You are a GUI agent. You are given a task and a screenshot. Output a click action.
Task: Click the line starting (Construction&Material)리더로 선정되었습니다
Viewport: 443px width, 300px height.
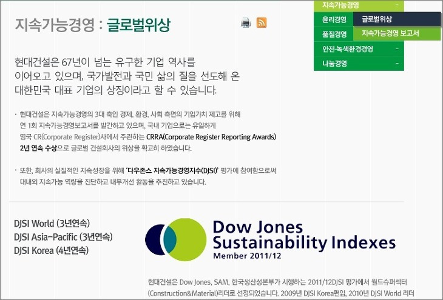tap(281, 293)
